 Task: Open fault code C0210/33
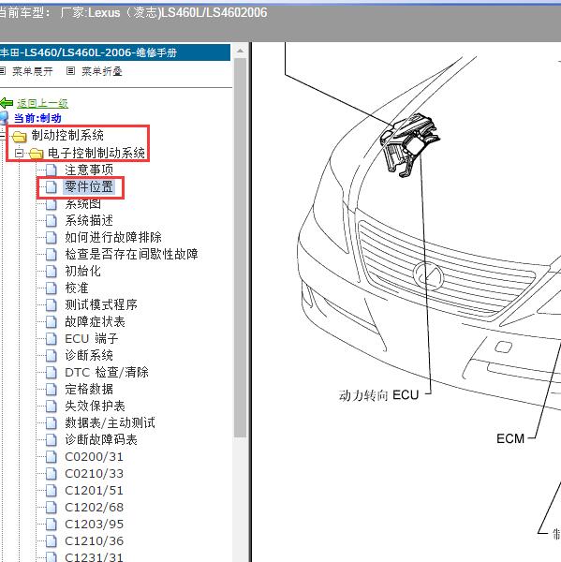pos(95,473)
